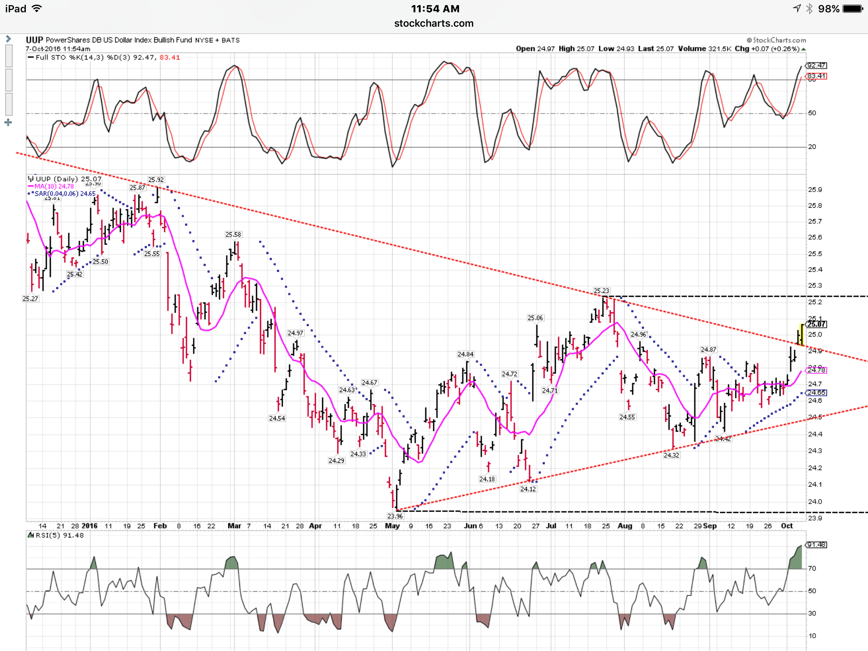Expand the sidebar with the top-left chevron arrow
This screenshot has width=868, height=651.
[x=8, y=39]
